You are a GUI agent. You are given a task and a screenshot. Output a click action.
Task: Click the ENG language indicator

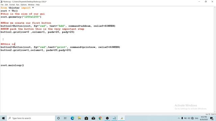(x=196, y=118)
